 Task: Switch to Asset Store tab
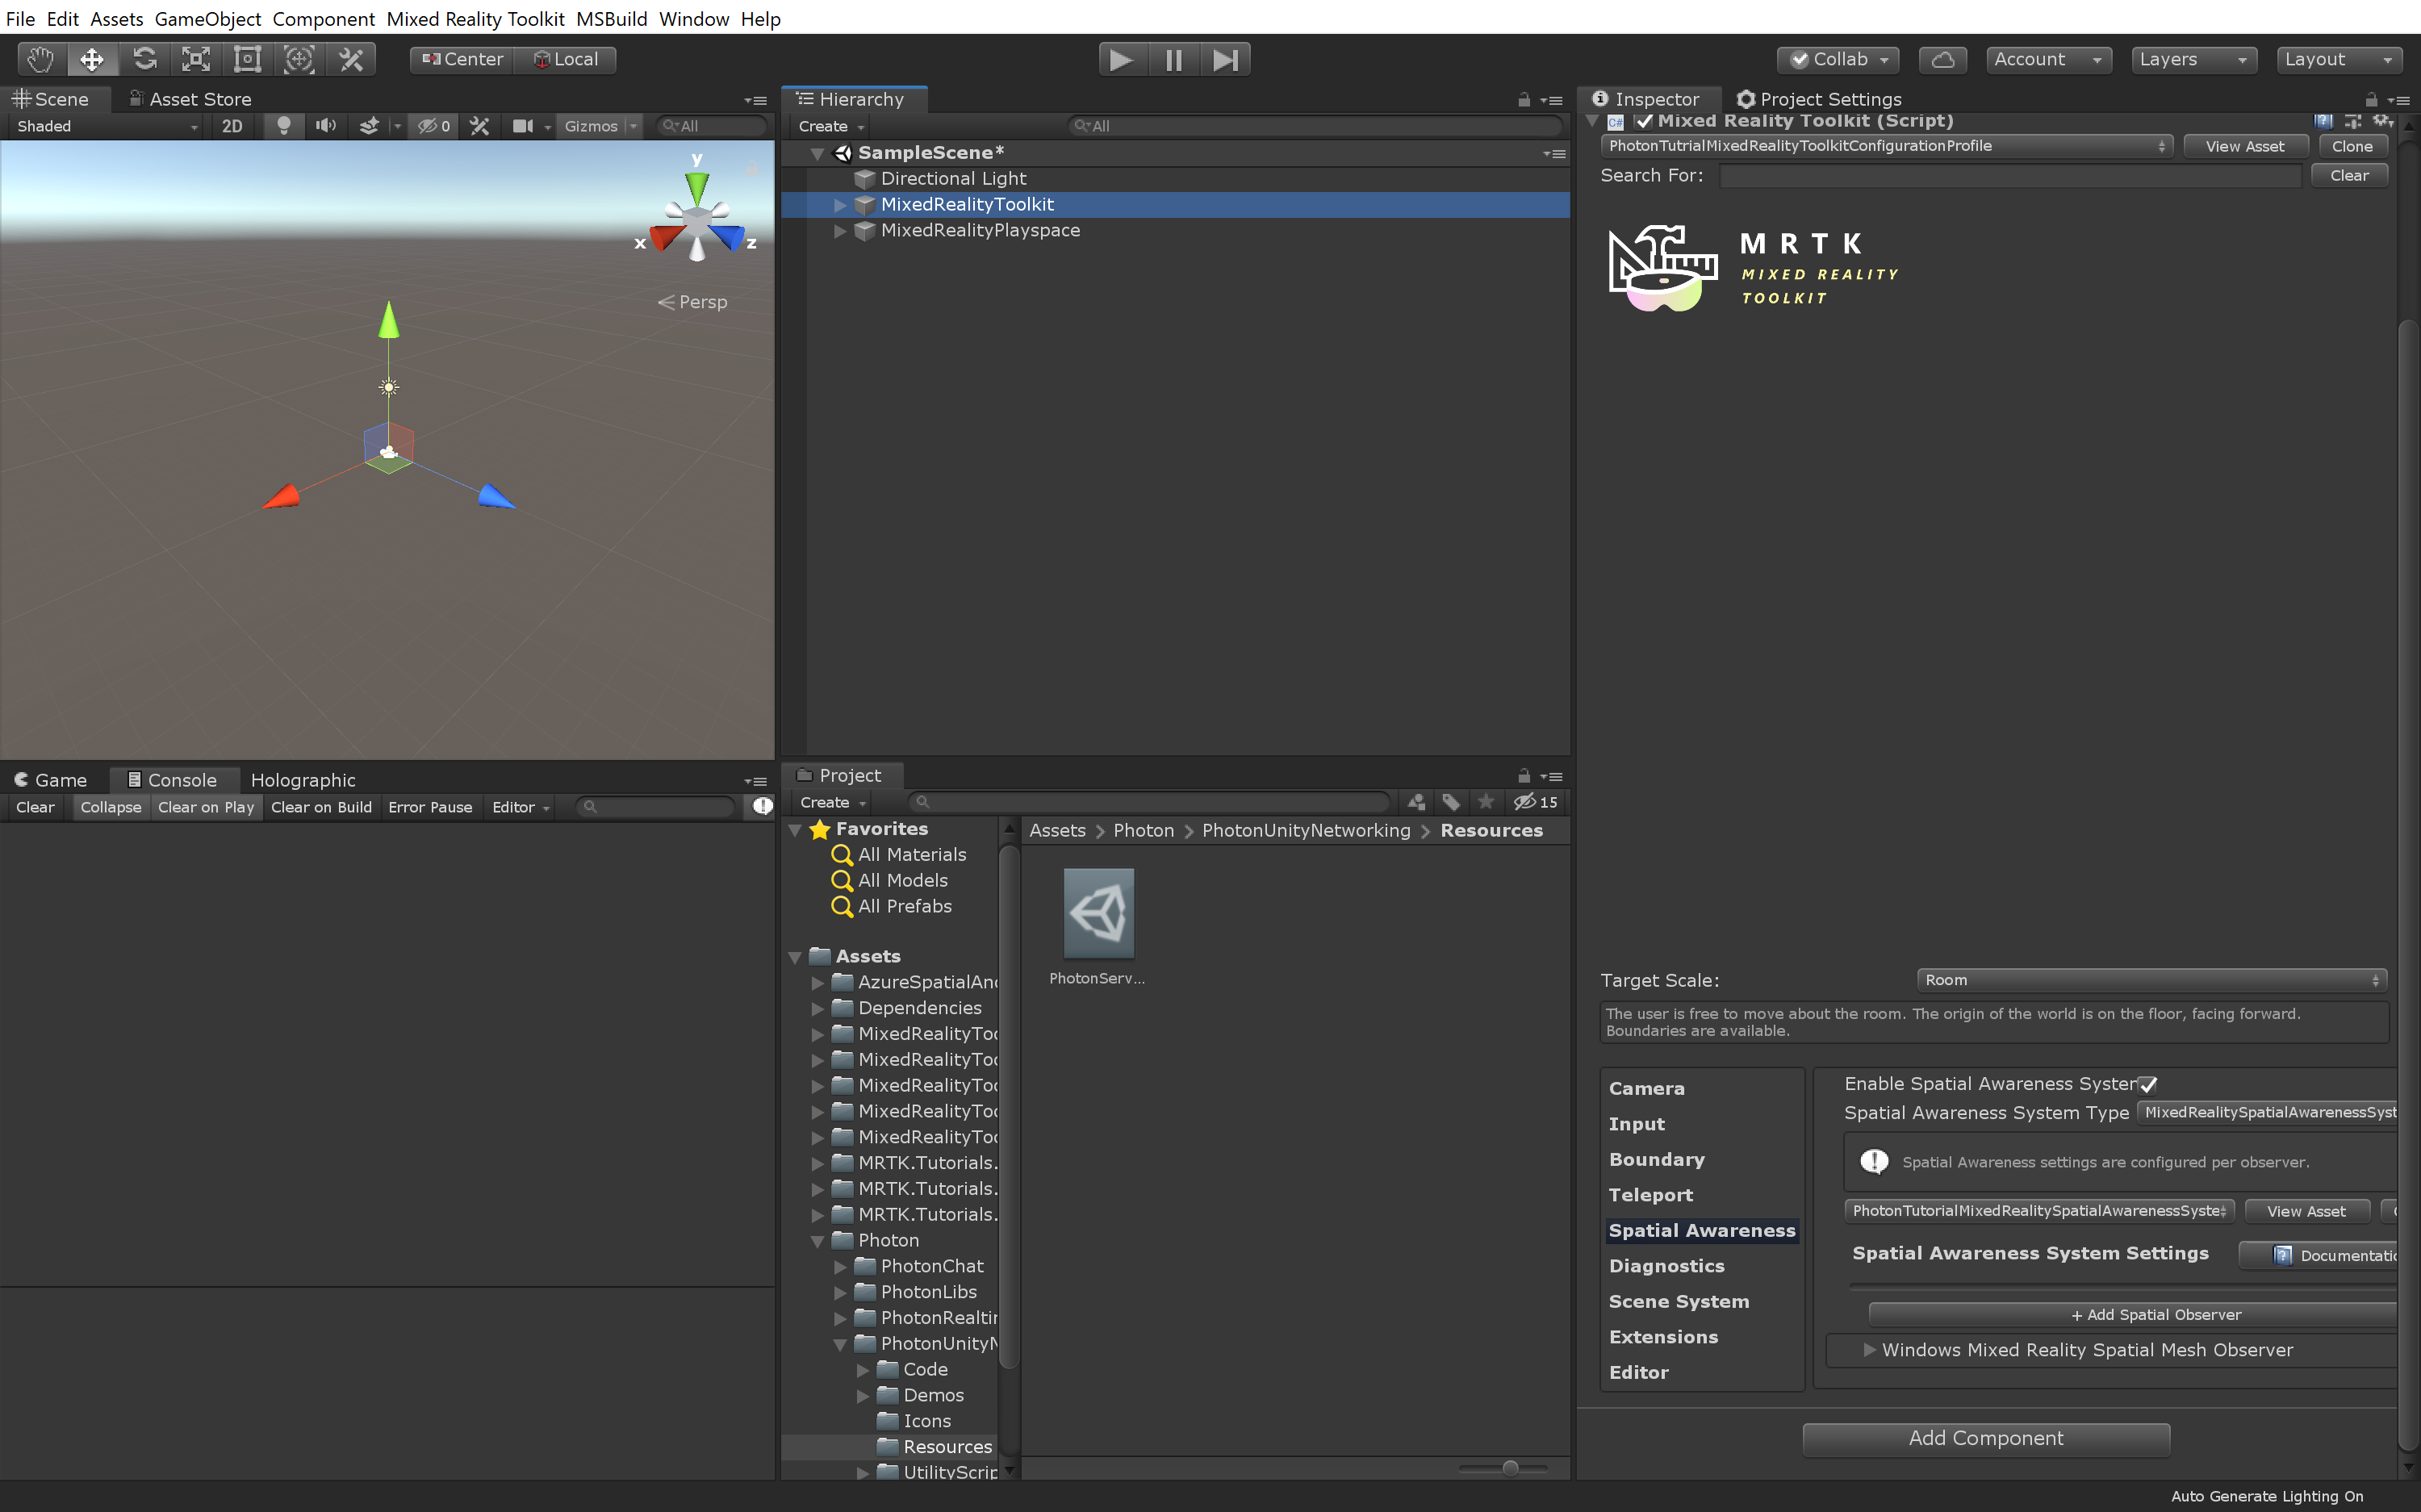[190, 99]
